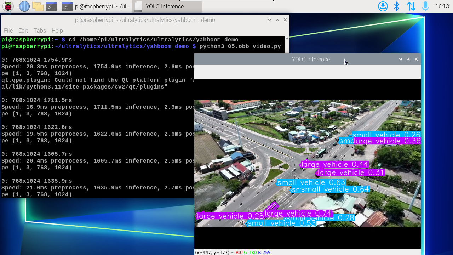The height and width of the screenshot is (255, 453).
Task: Click the 'qt.qpa.plugin' warning line
Action: (98, 80)
